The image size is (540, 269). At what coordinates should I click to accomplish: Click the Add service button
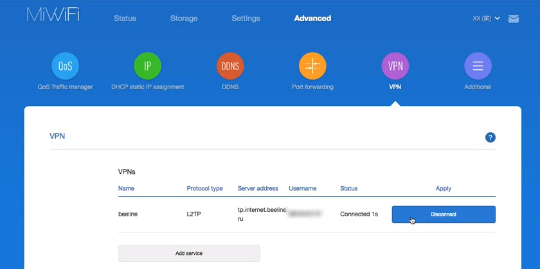tap(189, 254)
